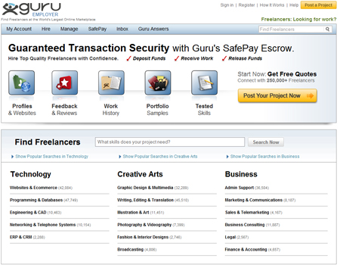The image size is (340, 277).
Task: Open the Manage menu
Action: pos(69,29)
